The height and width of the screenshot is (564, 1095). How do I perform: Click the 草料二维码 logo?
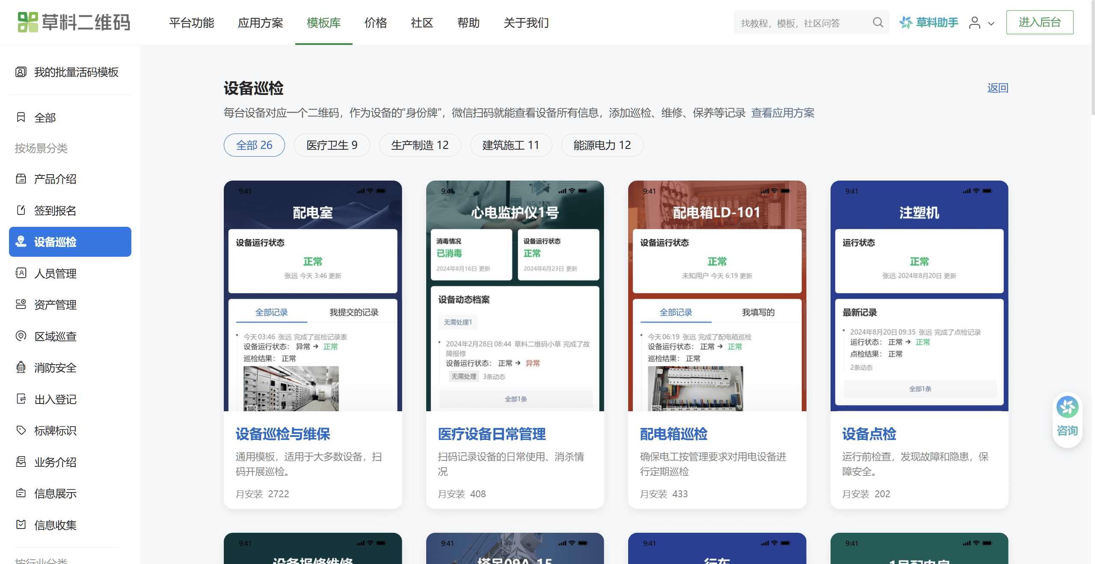coord(74,22)
